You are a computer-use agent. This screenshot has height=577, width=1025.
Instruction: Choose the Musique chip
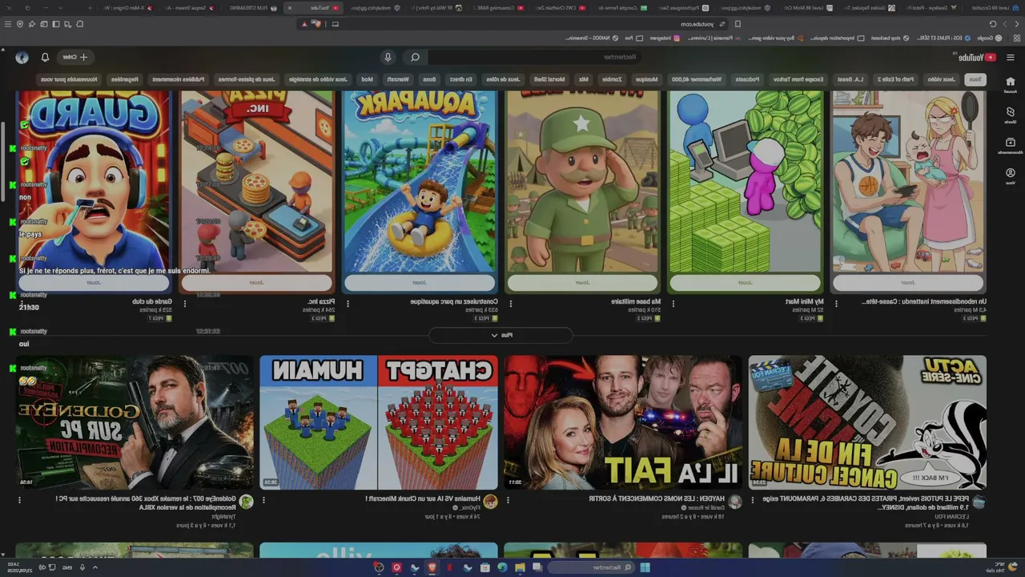647,79
